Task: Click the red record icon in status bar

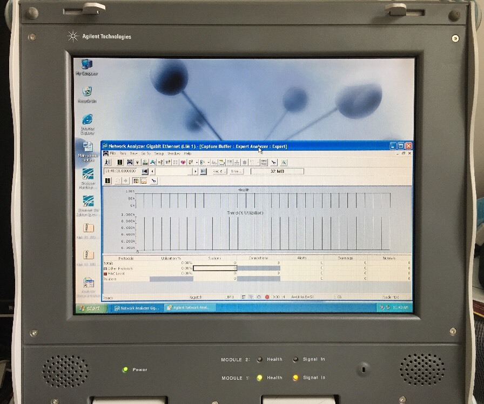Action: [267, 297]
